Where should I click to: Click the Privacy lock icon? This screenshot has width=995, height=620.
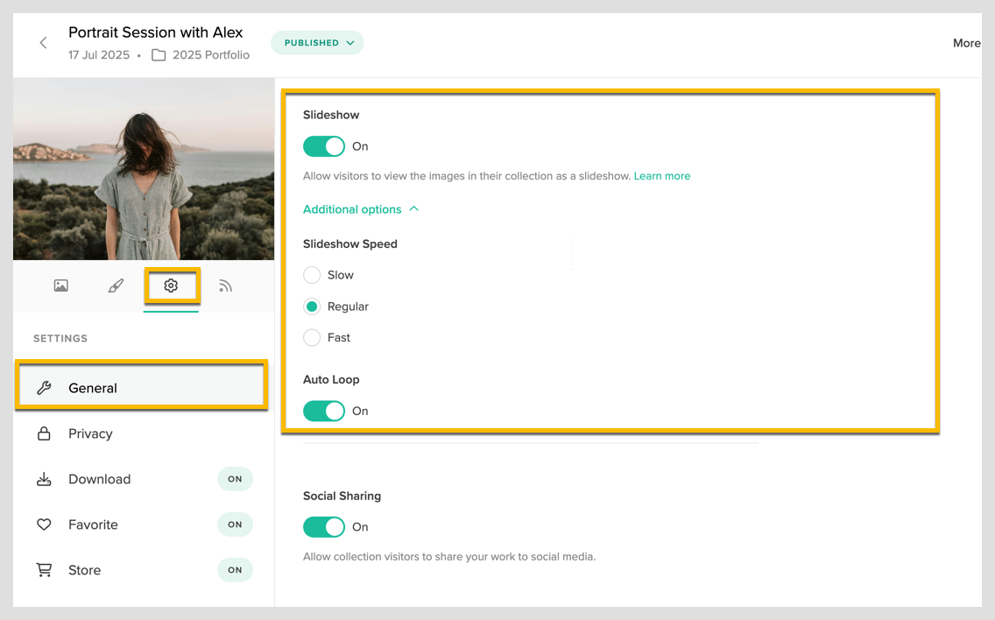(x=44, y=433)
